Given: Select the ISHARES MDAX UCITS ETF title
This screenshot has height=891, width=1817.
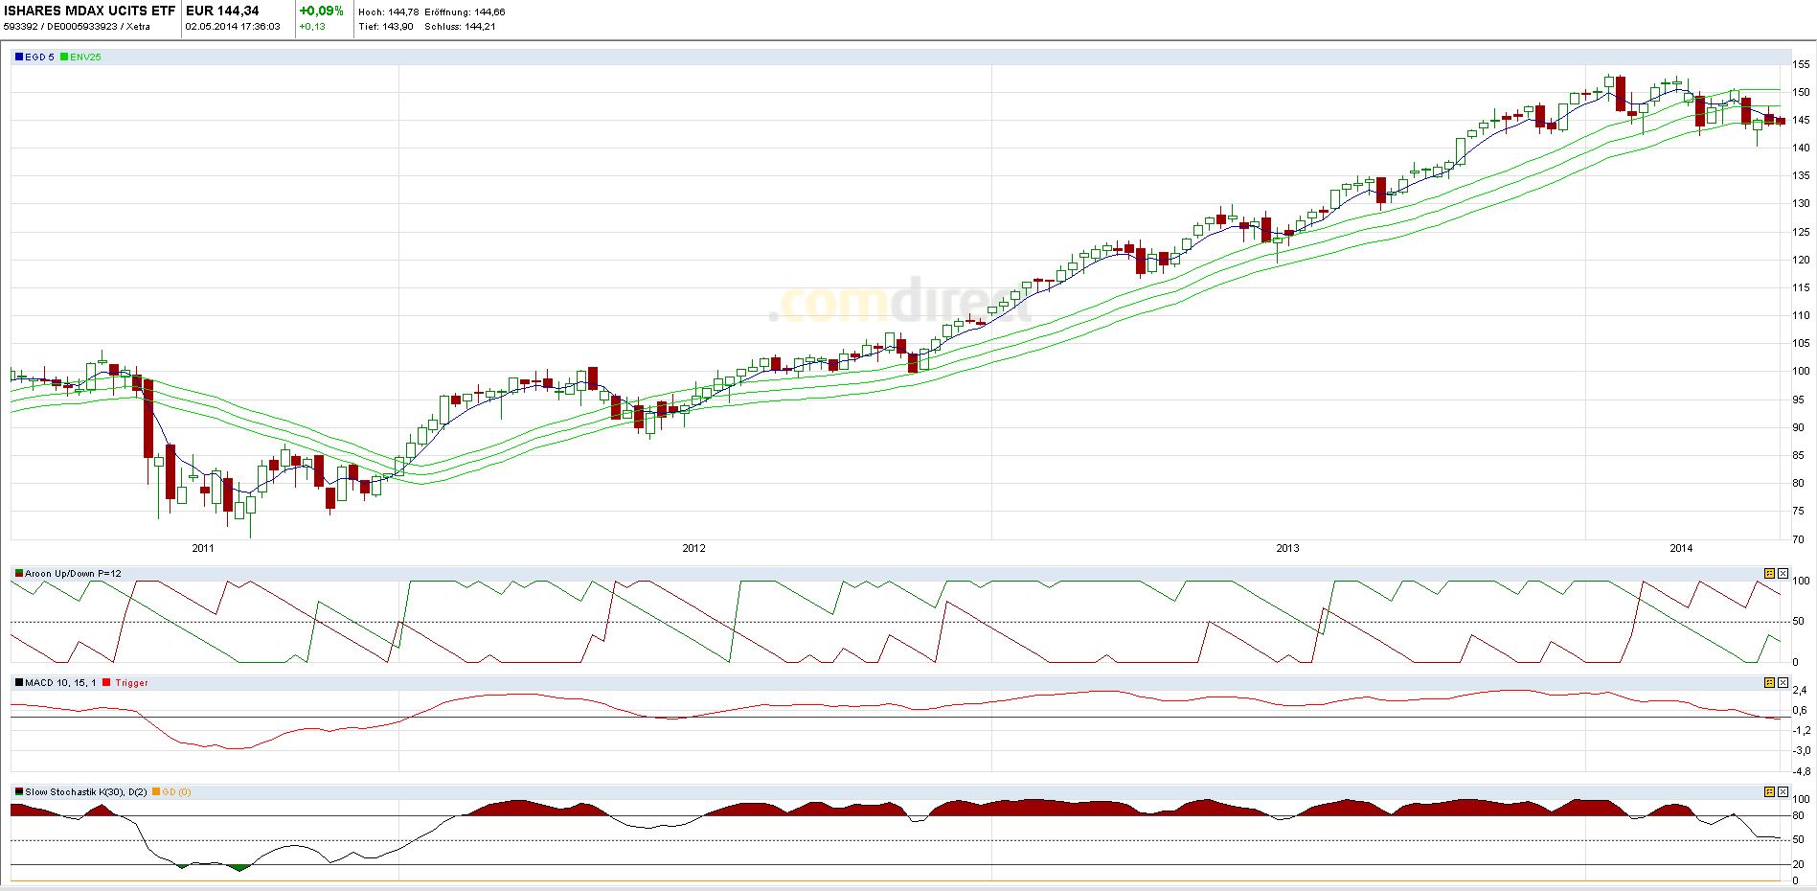Looking at the screenshot, I should (x=90, y=11).
